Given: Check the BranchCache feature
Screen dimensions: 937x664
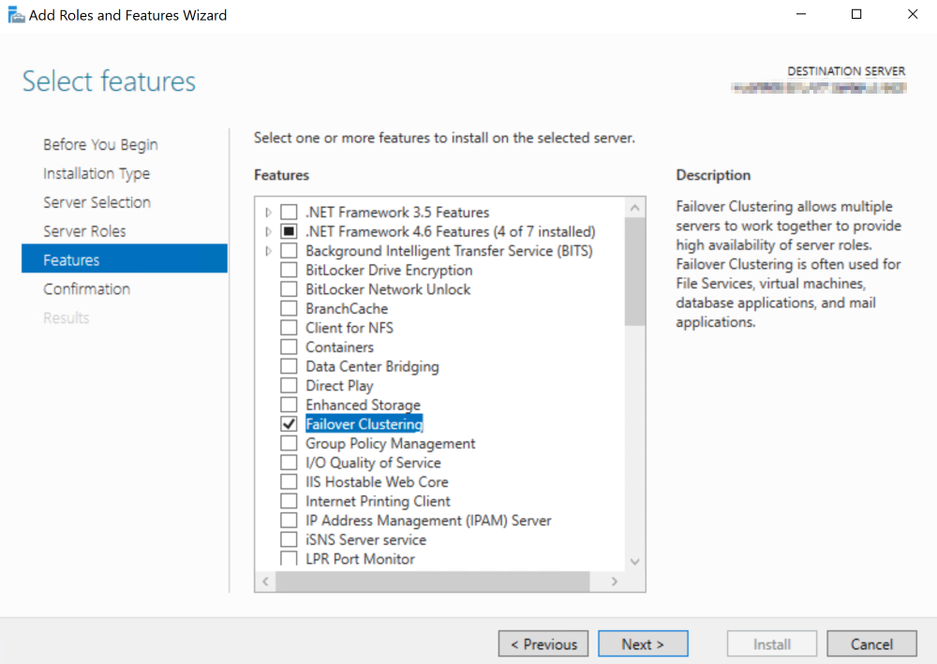Looking at the screenshot, I should 288,308.
